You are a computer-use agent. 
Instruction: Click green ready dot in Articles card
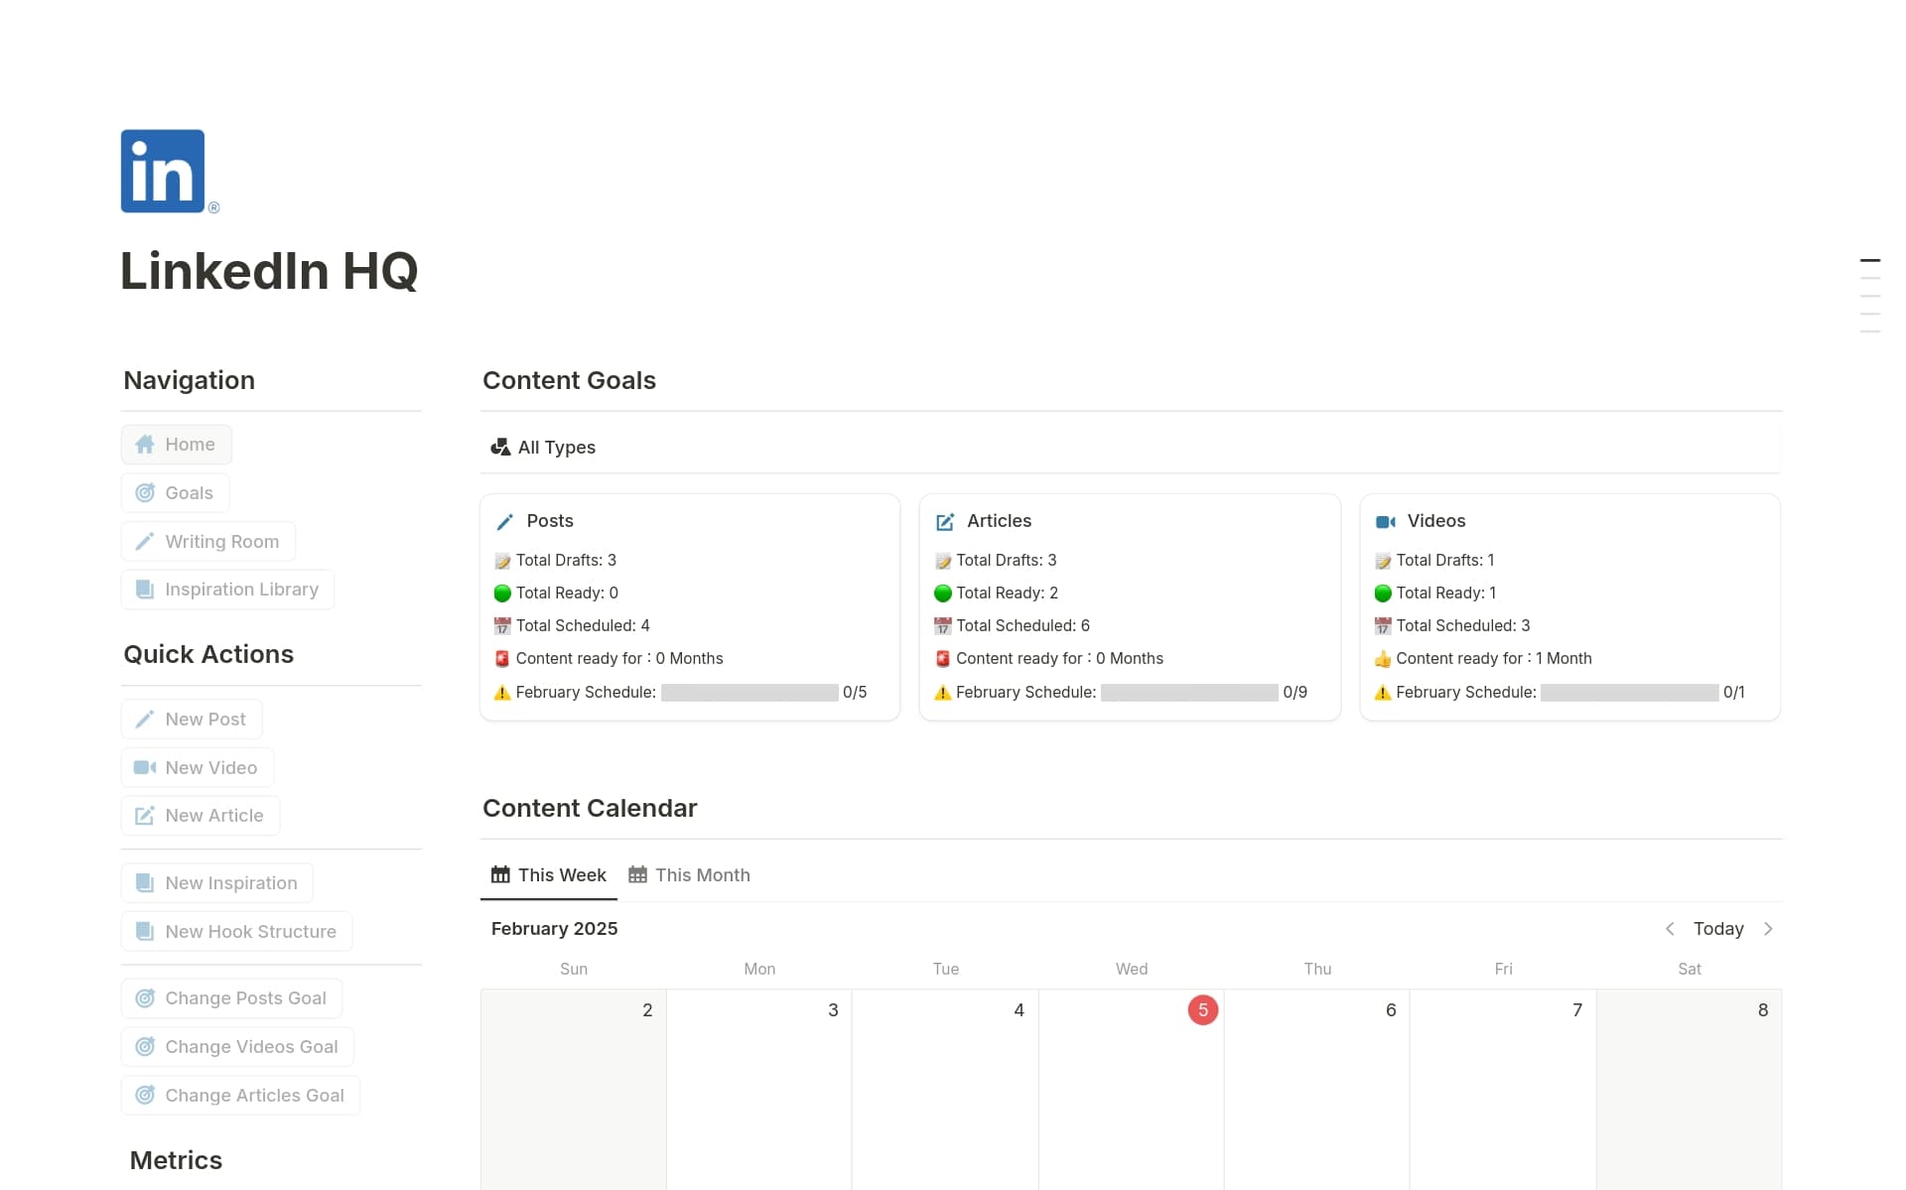point(943,594)
